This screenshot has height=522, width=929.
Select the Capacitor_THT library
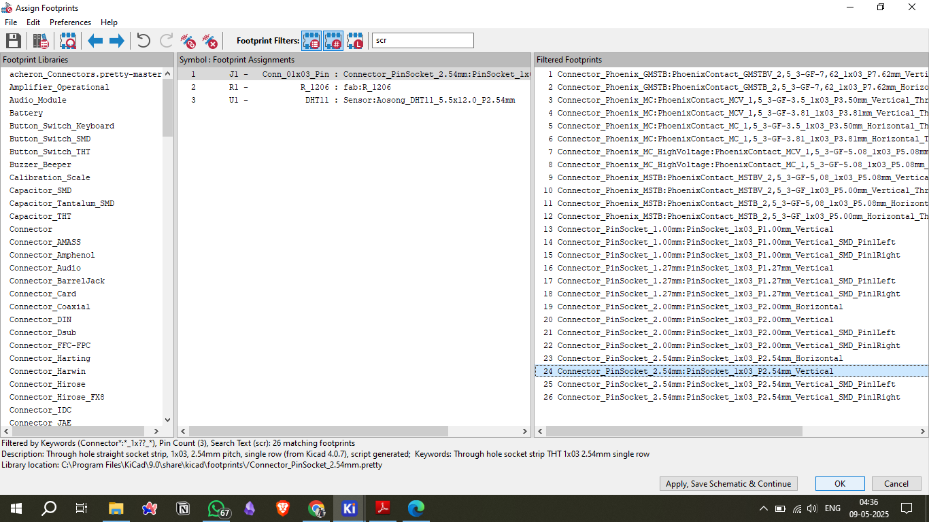[x=40, y=216]
